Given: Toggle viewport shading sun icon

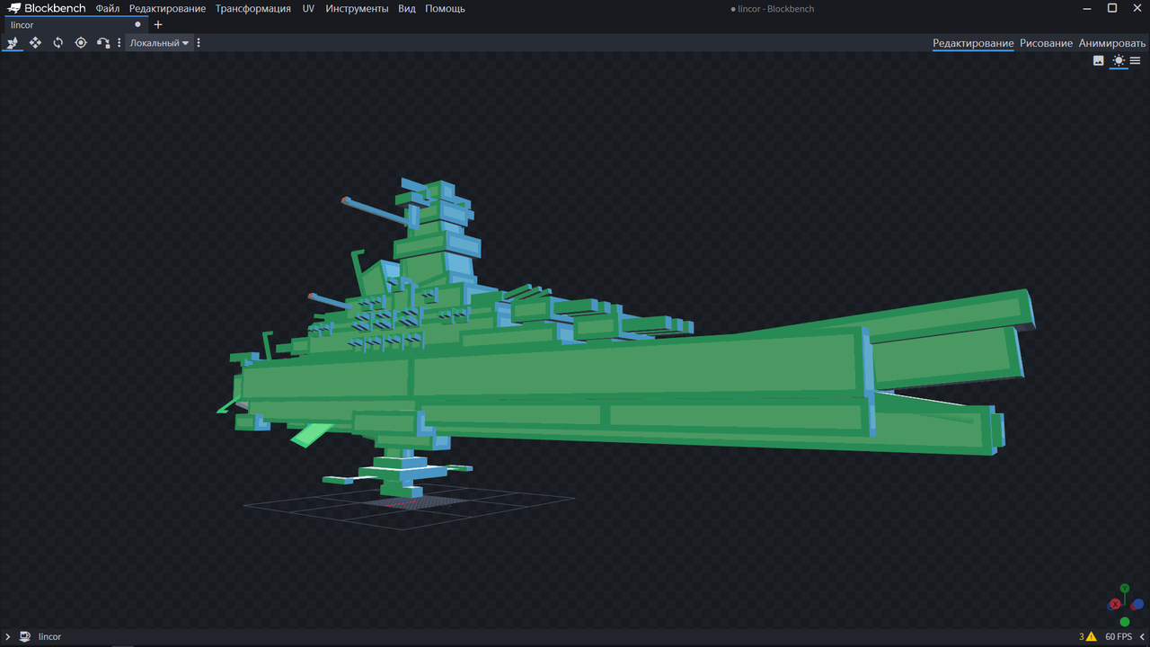Looking at the screenshot, I should 1118,60.
